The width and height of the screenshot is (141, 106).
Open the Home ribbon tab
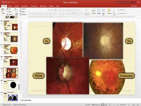(x=4, y=6)
